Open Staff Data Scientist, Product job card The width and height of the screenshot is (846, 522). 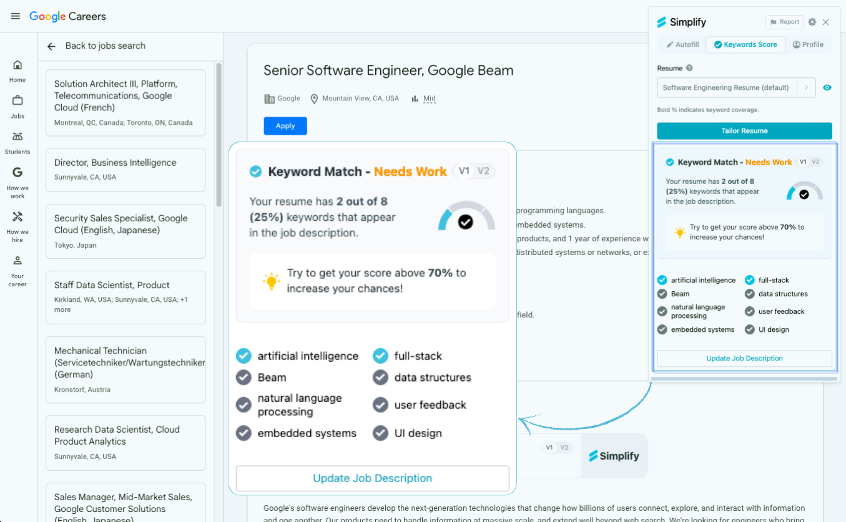pos(125,297)
